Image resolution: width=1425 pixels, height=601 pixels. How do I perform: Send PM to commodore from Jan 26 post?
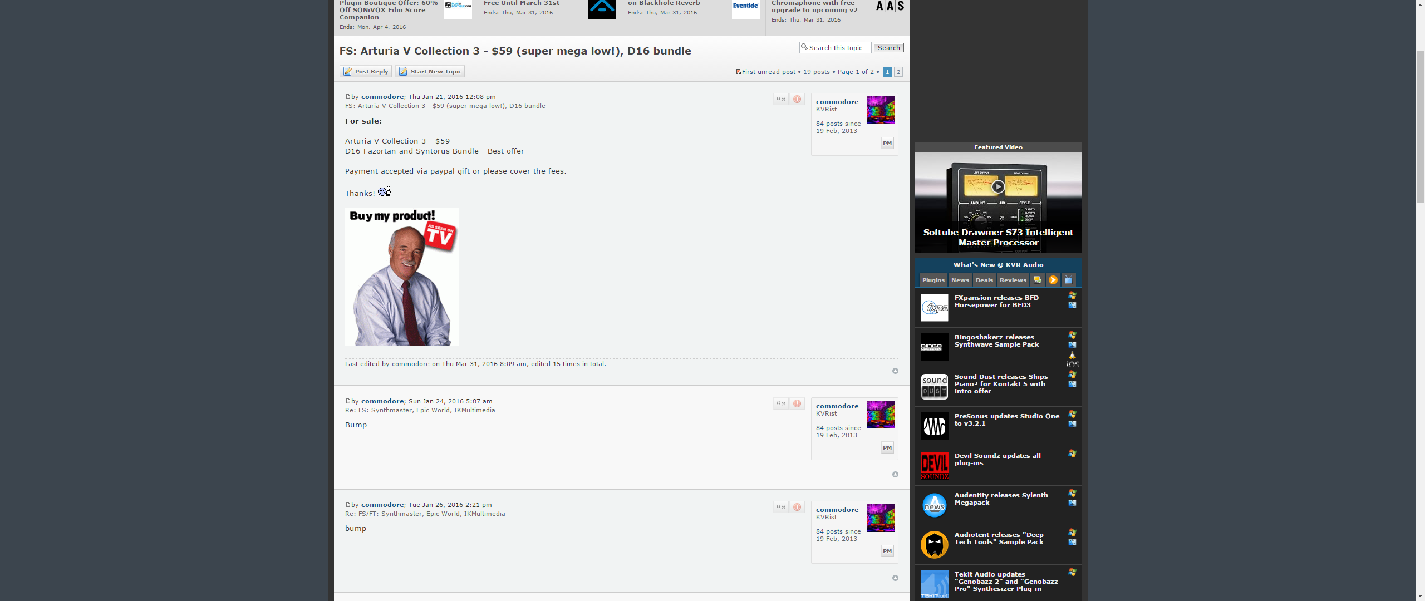pyautogui.click(x=887, y=551)
